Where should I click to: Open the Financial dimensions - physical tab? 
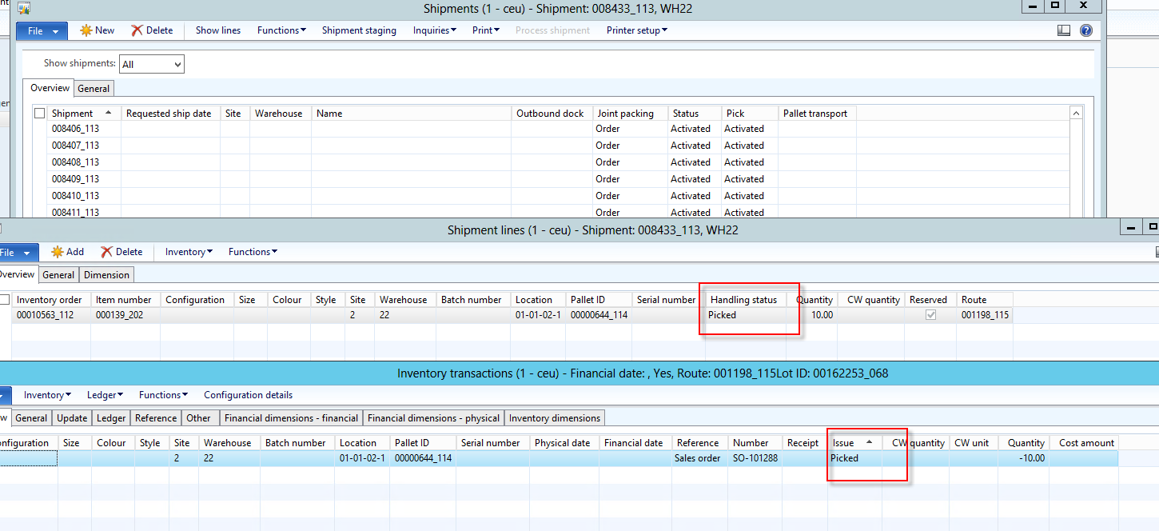[433, 418]
